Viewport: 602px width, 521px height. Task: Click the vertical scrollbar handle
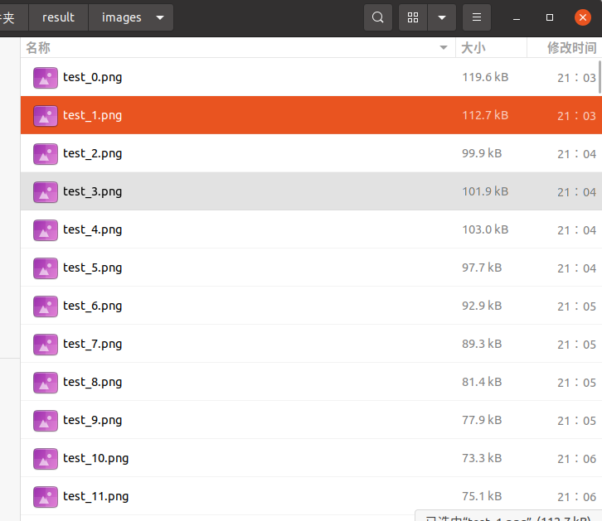pos(600,77)
